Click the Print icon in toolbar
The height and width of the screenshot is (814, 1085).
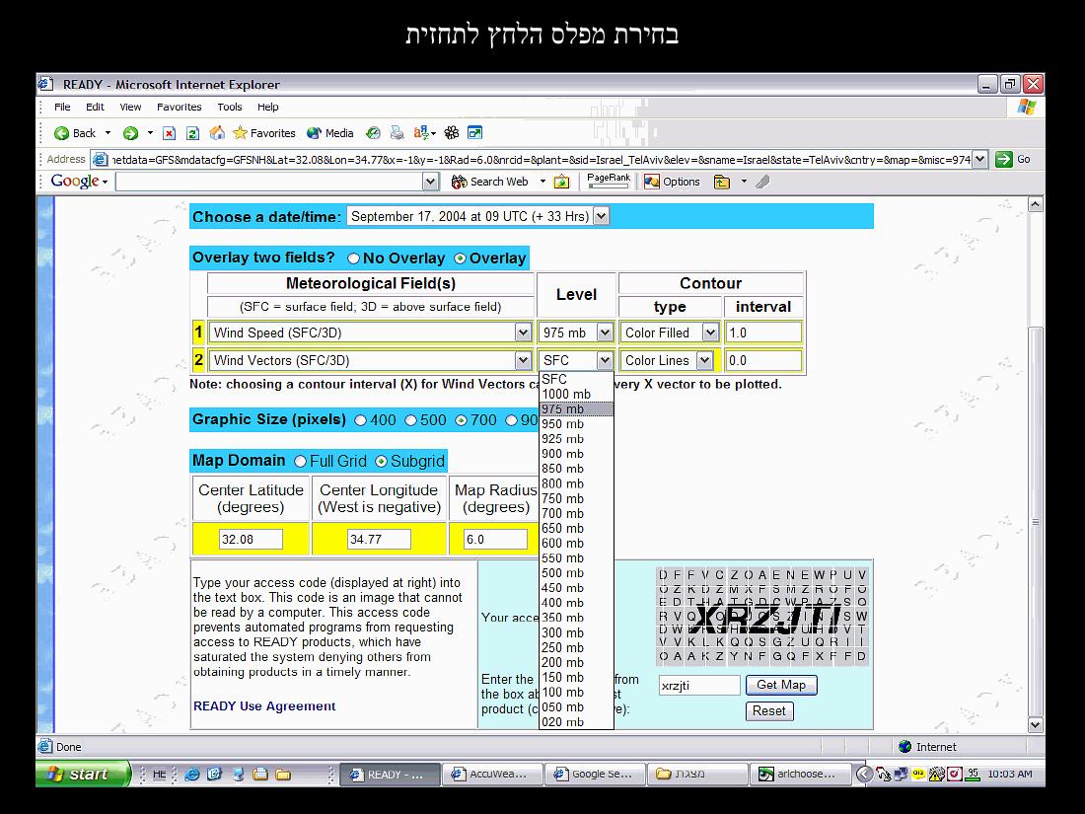(397, 133)
